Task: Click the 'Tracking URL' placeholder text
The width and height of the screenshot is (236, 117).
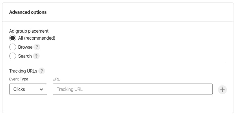Action: 70,89
